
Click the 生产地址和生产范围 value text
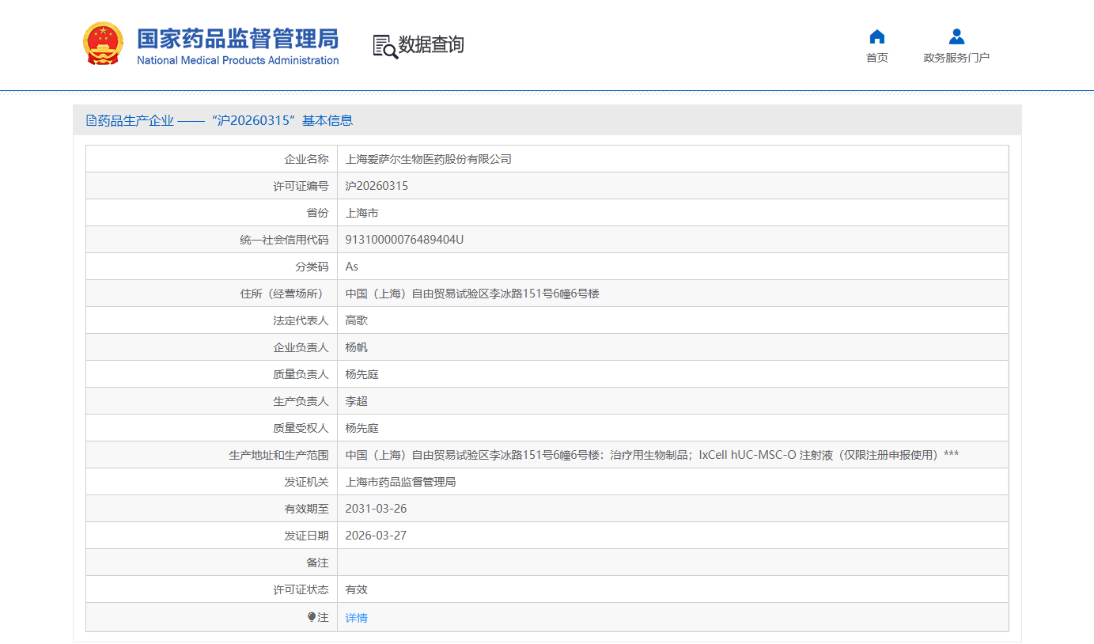652,455
